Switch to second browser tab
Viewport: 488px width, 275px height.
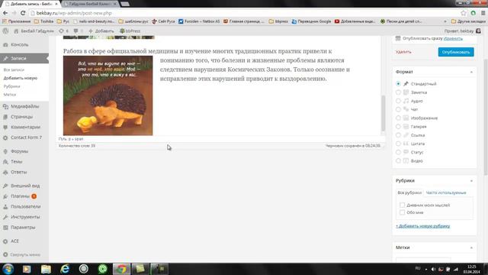(90, 4)
